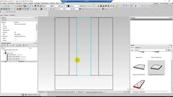Expand the Материал property row

2,36
